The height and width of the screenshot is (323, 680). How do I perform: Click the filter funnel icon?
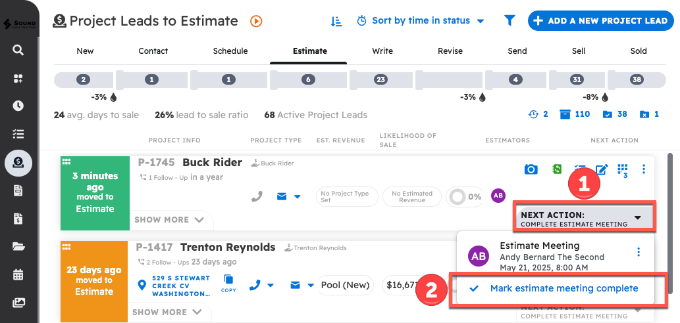(510, 21)
